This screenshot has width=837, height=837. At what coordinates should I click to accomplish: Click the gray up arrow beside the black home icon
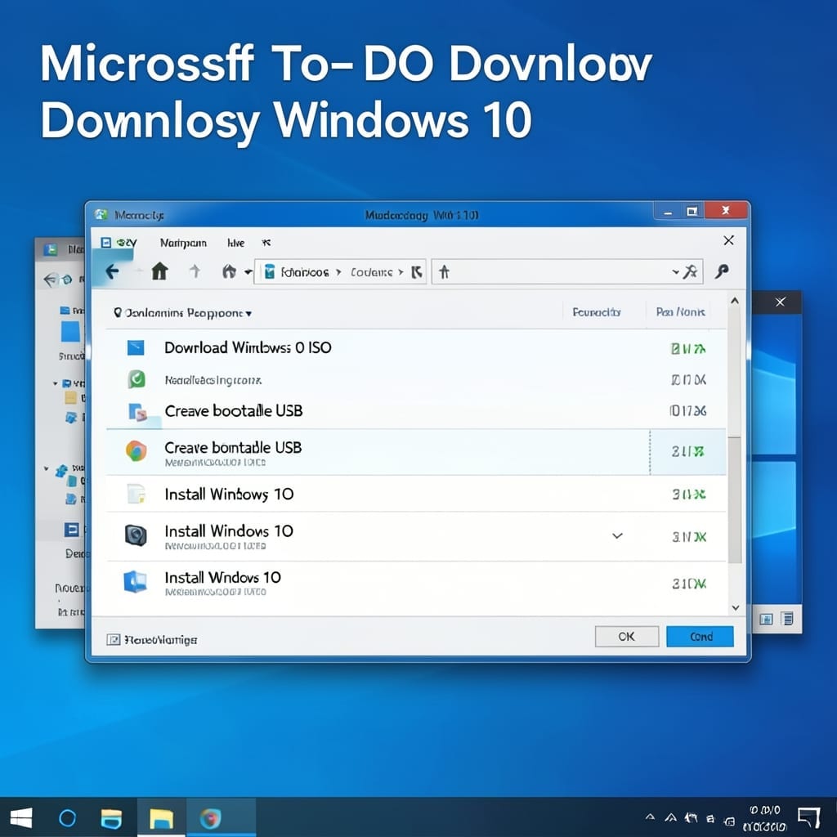(195, 271)
